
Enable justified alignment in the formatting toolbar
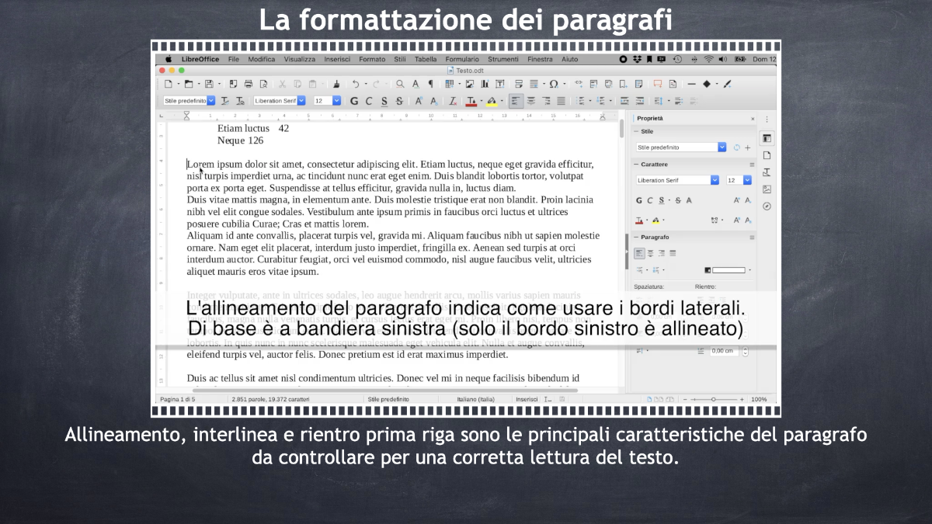(561, 101)
